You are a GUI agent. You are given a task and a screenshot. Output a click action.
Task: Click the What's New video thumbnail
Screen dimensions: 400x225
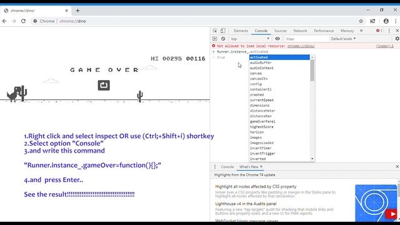[376, 202]
